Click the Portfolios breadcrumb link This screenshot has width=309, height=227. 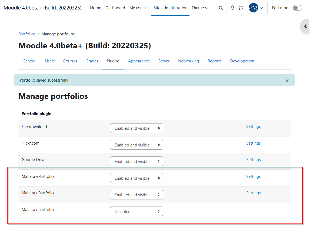[27, 34]
